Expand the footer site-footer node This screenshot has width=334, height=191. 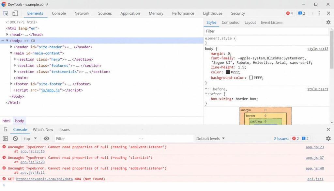[11, 84]
